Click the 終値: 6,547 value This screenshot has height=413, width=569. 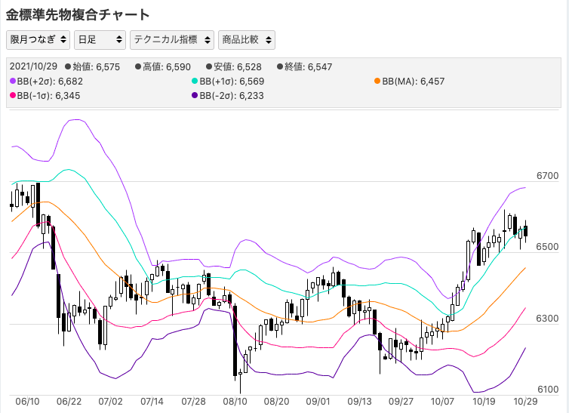308,66
